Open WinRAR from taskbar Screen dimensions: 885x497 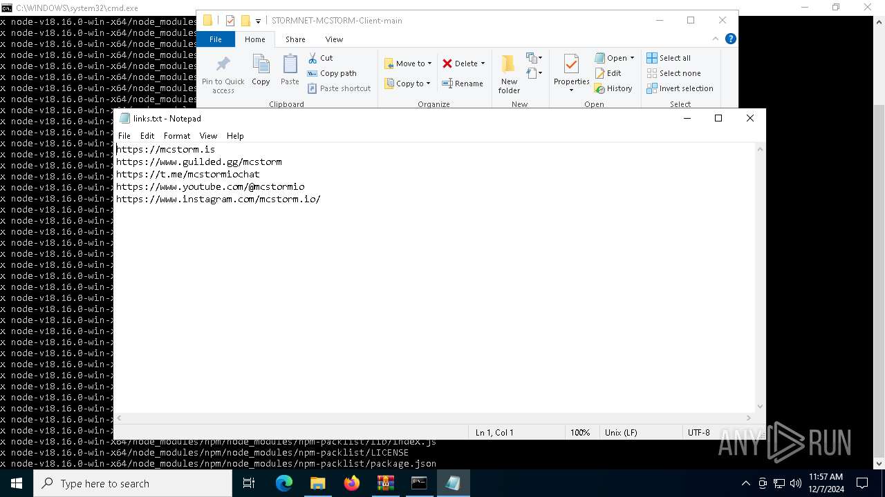385,483
